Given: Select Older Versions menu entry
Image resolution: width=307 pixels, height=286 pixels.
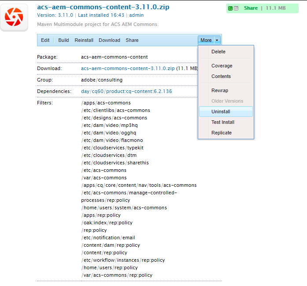Looking at the screenshot, I should pos(226,101).
